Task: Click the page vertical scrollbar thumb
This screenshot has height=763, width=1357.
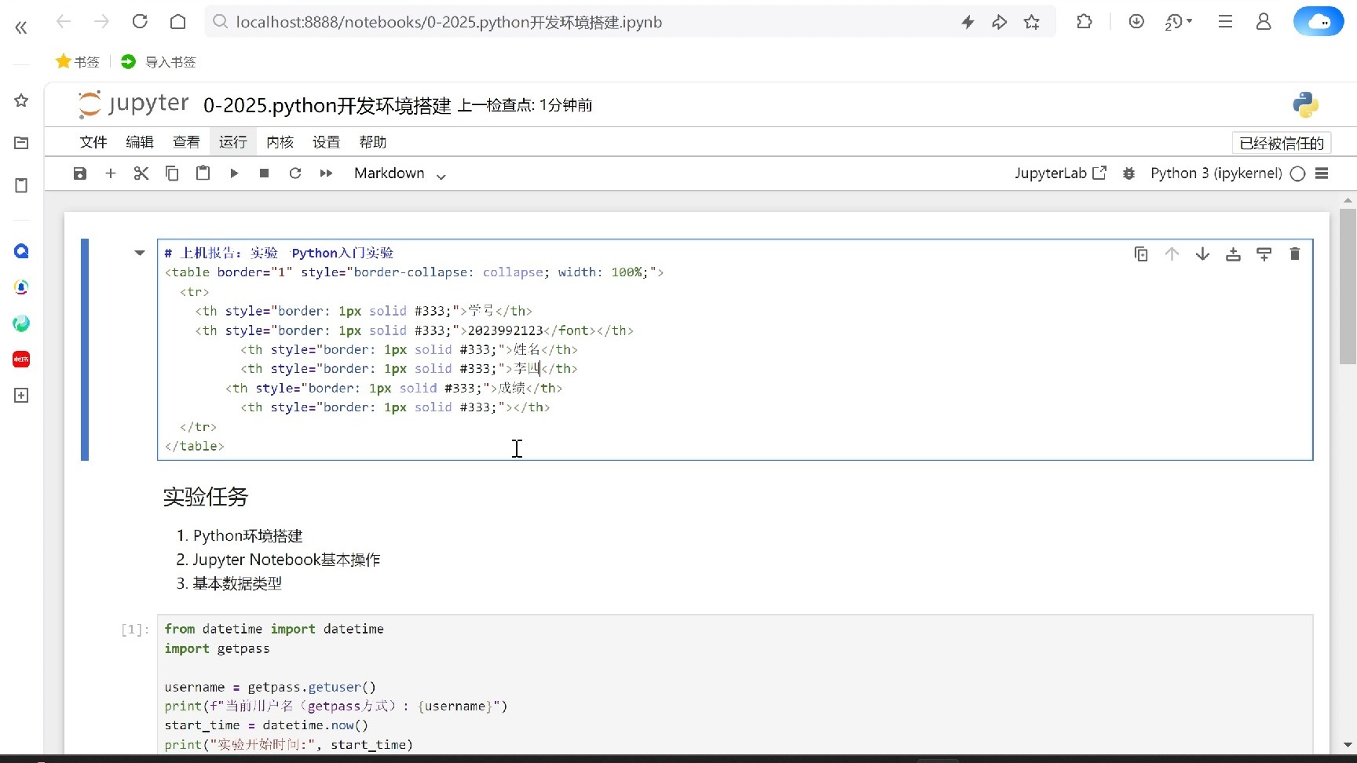Action: coord(1348,286)
